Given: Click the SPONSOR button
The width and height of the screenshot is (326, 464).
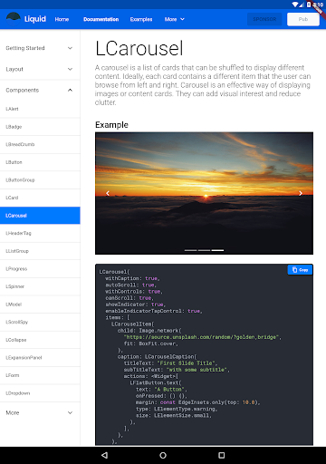Looking at the screenshot, I should 264,19.
